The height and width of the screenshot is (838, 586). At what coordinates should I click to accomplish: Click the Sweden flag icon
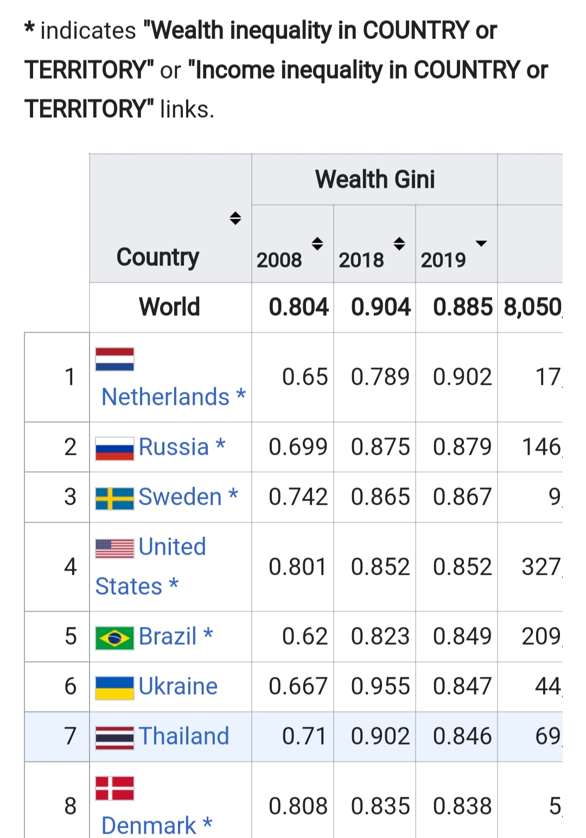[114, 498]
